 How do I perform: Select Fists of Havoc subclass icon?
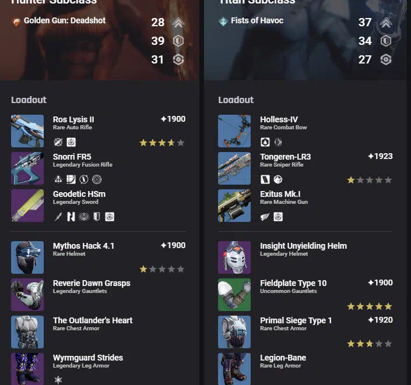pos(223,22)
